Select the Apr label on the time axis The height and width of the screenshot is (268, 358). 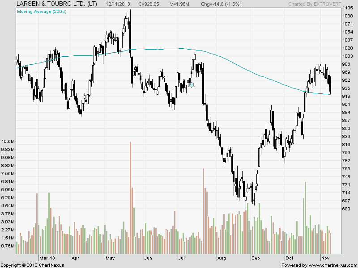point(75,258)
